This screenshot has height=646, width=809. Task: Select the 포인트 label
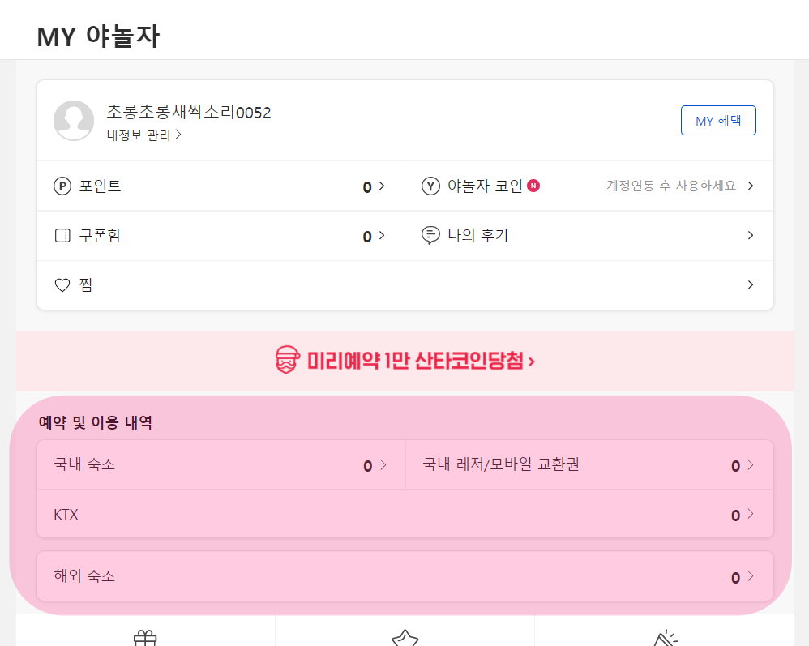pos(100,186)
